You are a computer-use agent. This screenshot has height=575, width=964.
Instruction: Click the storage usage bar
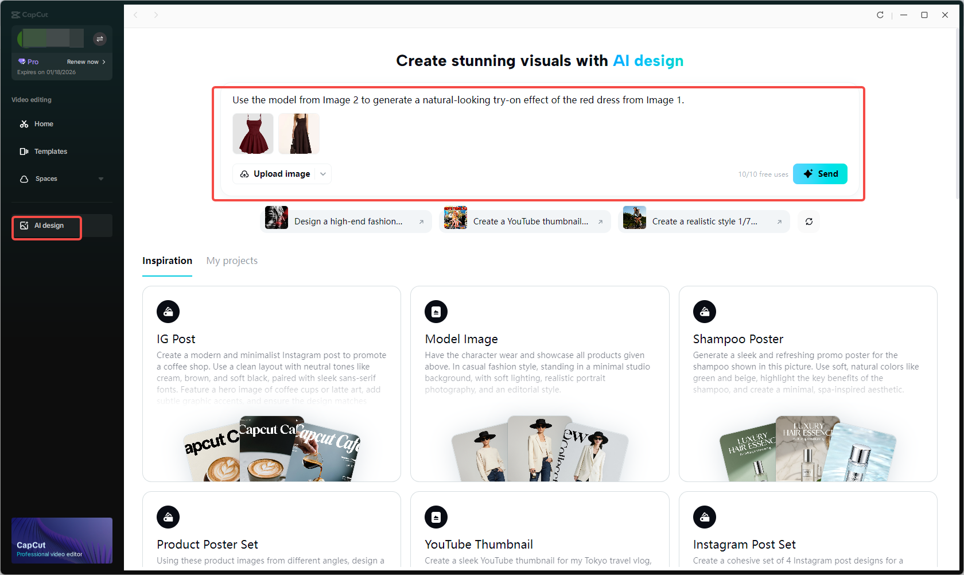pyautogui.click(x=49, y=38)
